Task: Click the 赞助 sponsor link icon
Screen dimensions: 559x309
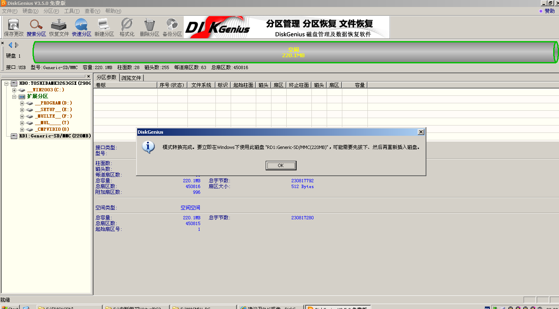Action: pyautogui.click(x=541, y=11)
